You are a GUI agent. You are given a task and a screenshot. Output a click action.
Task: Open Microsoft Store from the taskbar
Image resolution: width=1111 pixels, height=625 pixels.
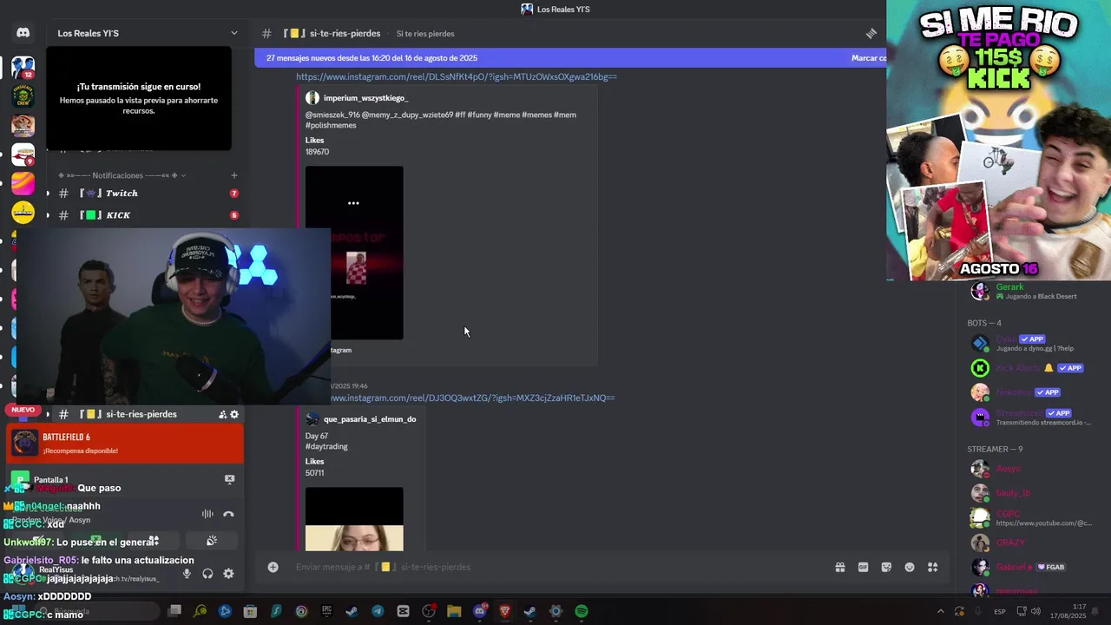(x=250, y=611)
